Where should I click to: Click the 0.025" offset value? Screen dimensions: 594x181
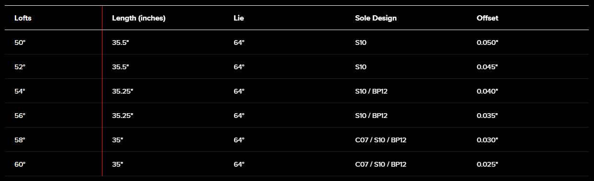(x=487, y=164)
